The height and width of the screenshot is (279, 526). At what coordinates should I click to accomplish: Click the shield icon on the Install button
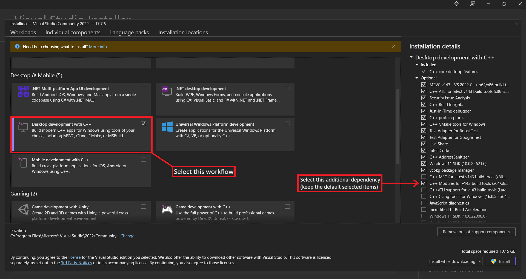494,261
